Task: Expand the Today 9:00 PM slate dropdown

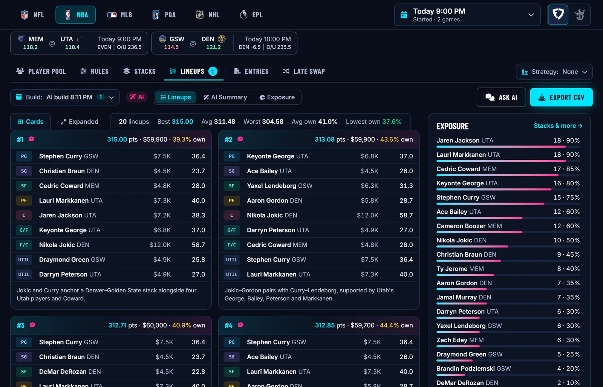Action: click(x=467, y=15)
